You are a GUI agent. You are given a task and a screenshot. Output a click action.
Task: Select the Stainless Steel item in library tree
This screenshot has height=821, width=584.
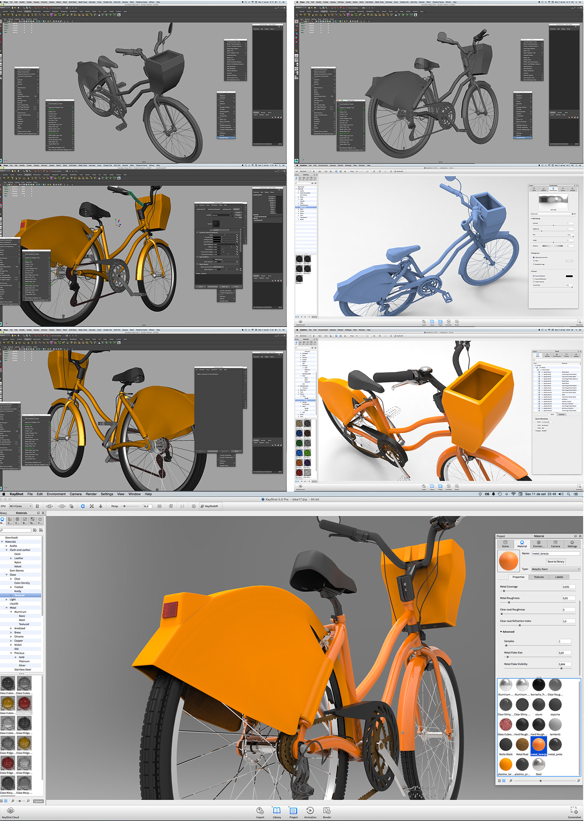pos(23,669)
